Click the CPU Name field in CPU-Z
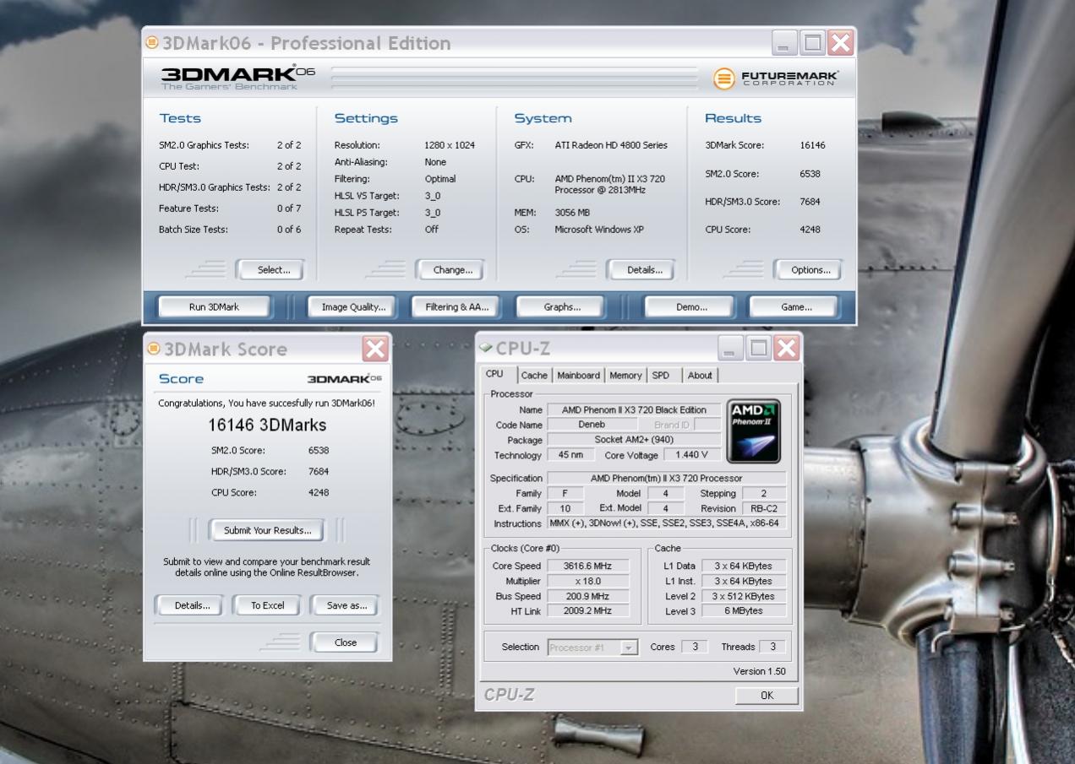Screen dimensions: 1075x764 (x=634, y=409)
